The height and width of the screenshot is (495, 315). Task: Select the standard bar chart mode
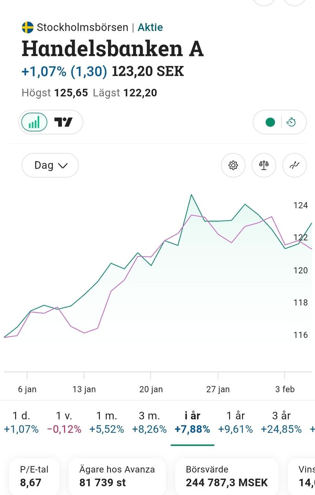point(34,122)
